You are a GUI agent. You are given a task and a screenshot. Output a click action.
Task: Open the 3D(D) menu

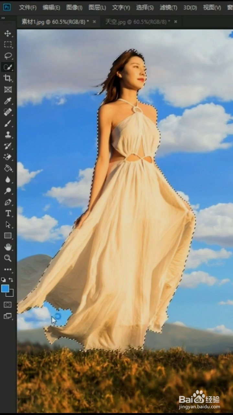point(190,7)
